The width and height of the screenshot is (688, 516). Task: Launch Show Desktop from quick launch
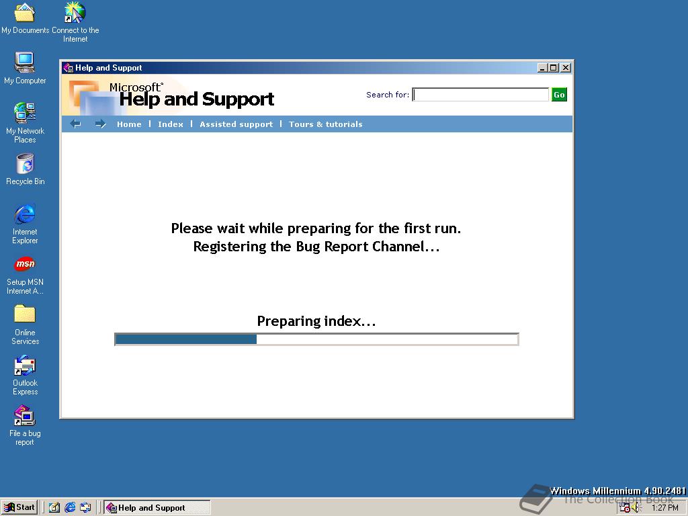(x=54, y=508)
